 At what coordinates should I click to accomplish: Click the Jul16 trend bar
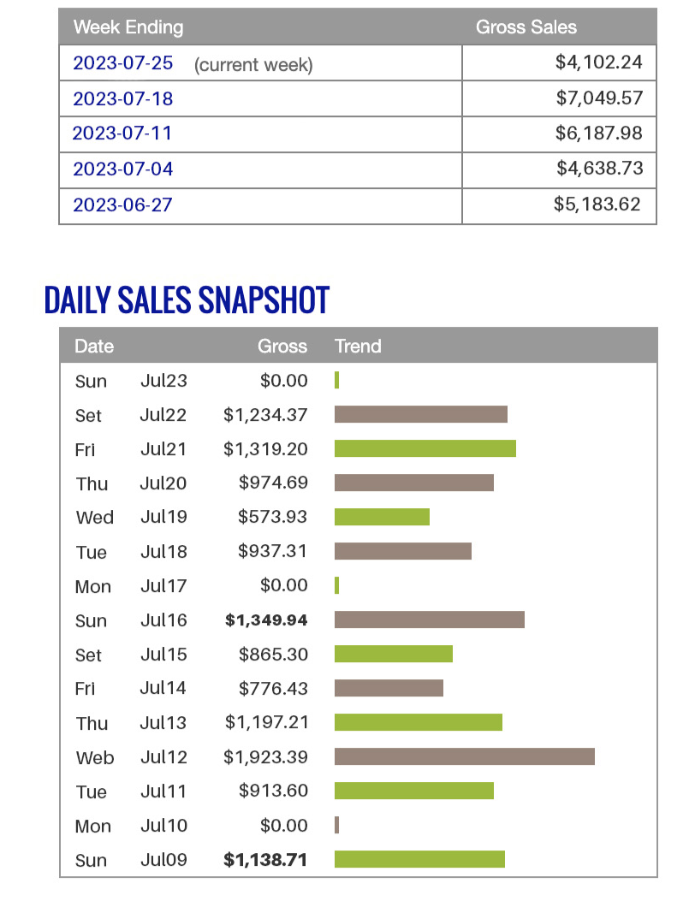pyautogui.click(x=429, y=619)
